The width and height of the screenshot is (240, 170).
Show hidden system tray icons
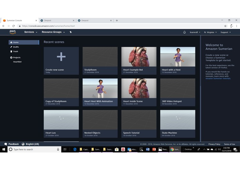[204, 149]
